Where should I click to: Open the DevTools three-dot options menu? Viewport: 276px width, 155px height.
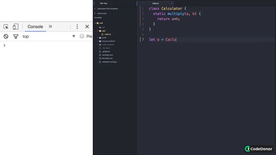point(77,27)
